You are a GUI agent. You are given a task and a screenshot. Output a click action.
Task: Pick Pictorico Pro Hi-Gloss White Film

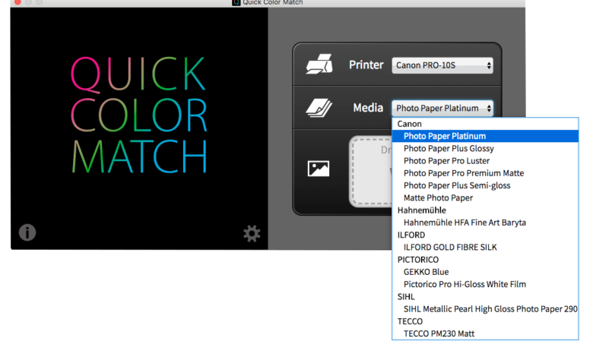[x=485, y=284]
